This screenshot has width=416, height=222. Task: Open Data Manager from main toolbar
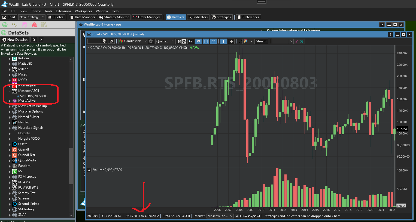83,17
